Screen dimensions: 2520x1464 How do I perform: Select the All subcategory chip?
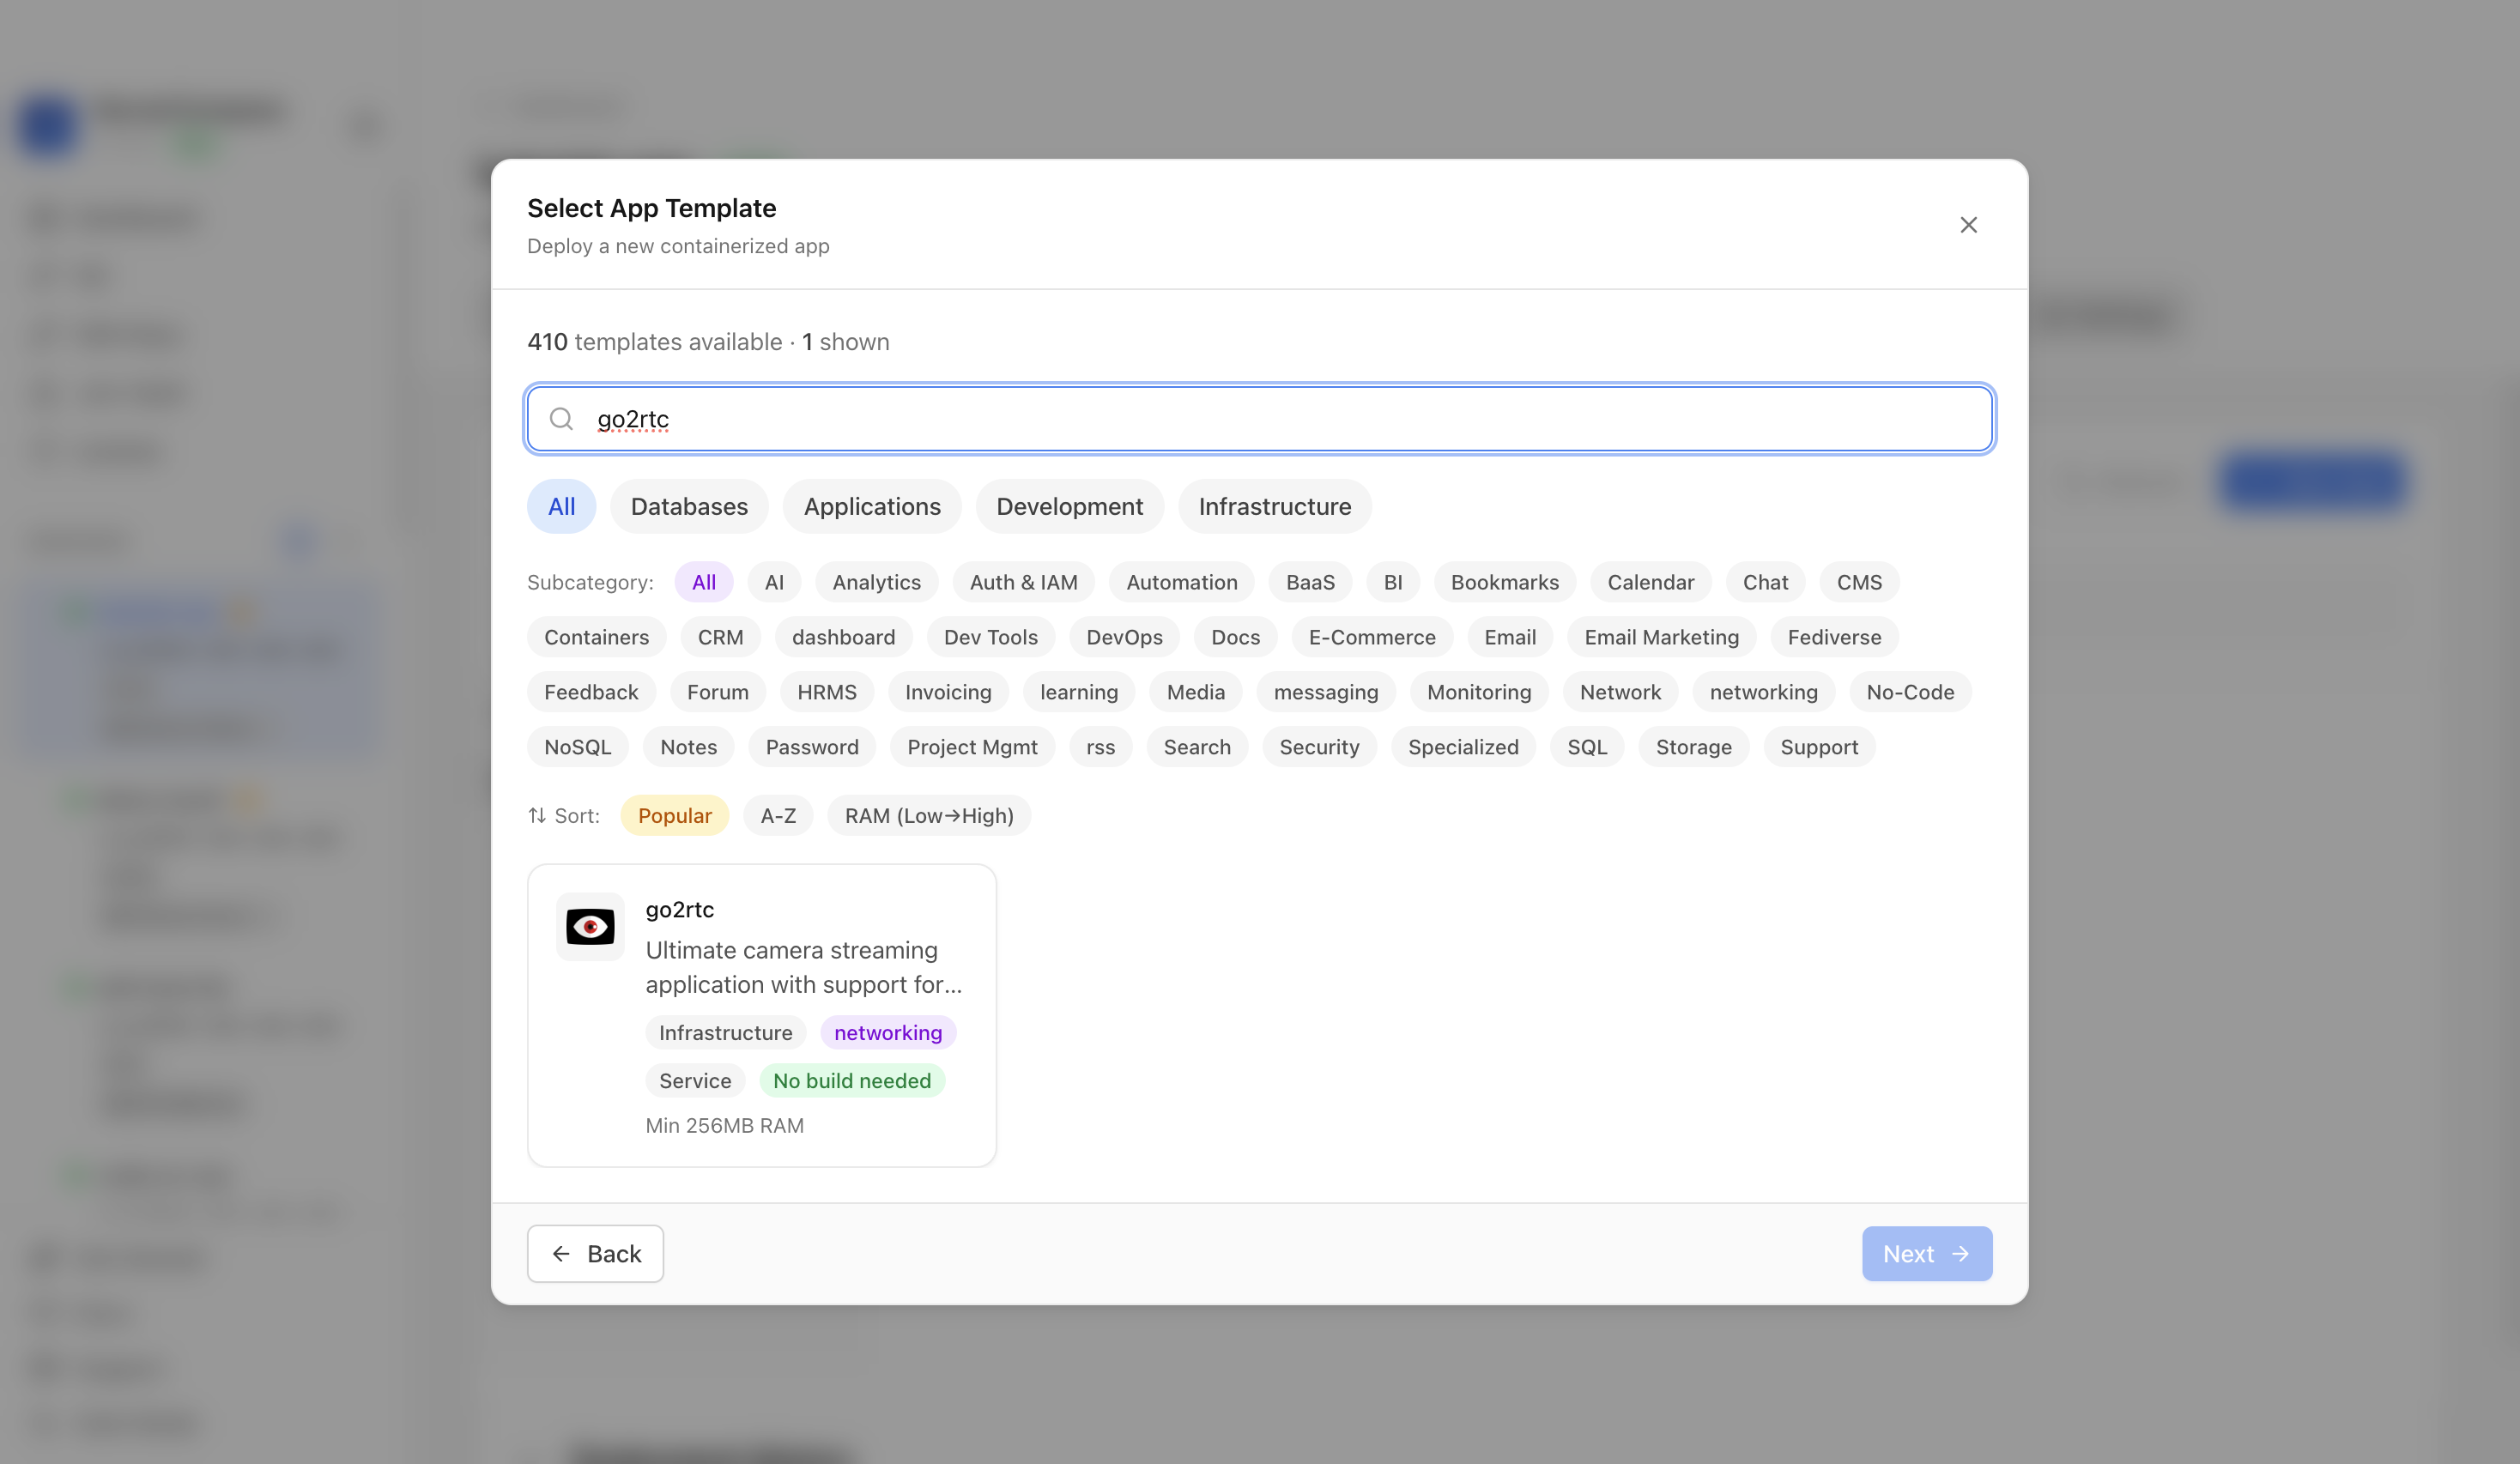pos(704,582)
